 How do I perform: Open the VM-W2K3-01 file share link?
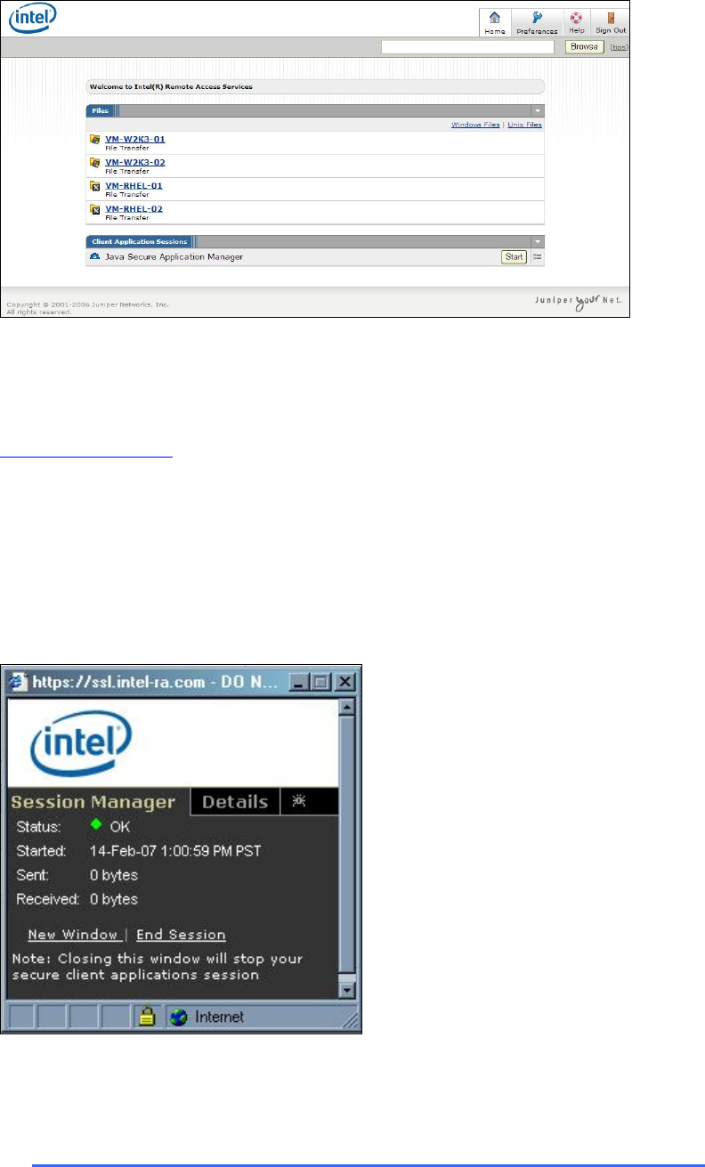(135, 139)
